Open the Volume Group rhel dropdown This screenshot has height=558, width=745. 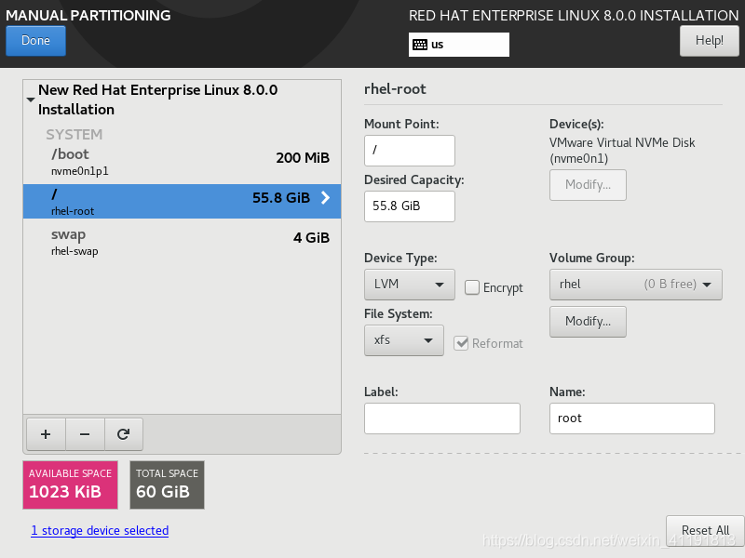636,285
